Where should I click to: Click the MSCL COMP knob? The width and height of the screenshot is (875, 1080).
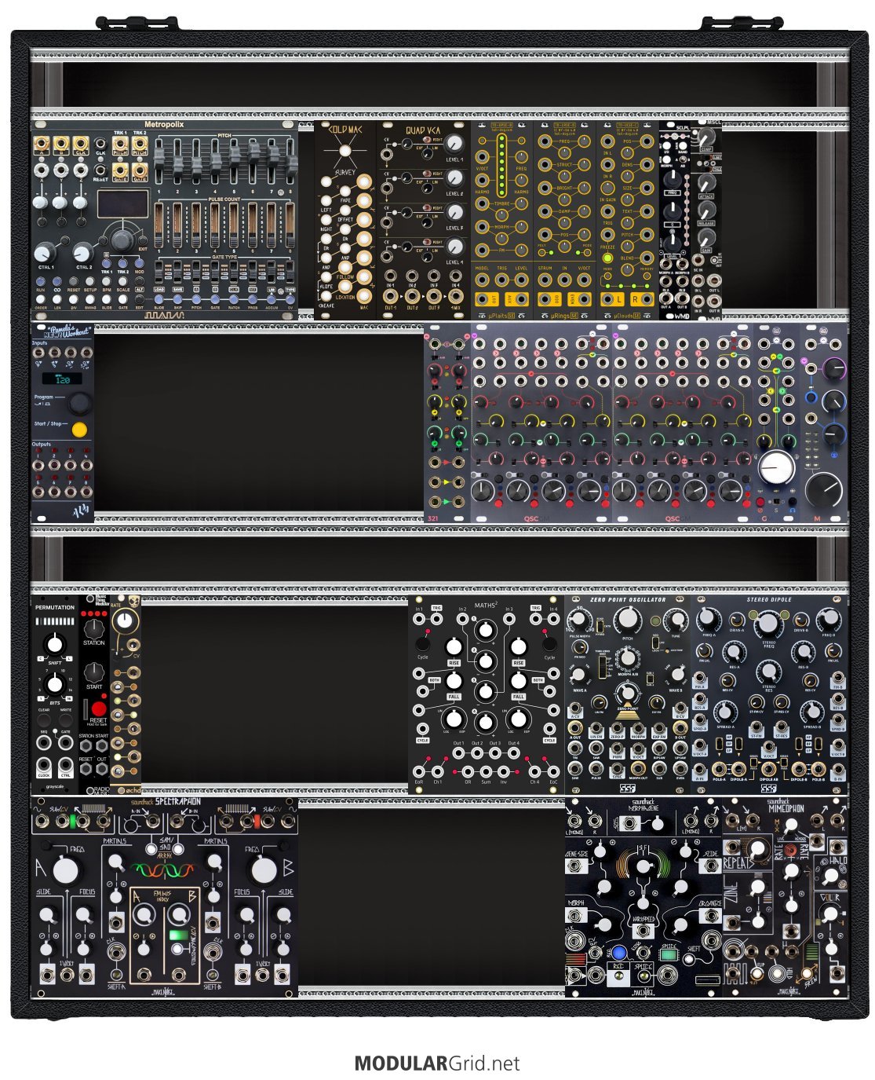point(705,138)
